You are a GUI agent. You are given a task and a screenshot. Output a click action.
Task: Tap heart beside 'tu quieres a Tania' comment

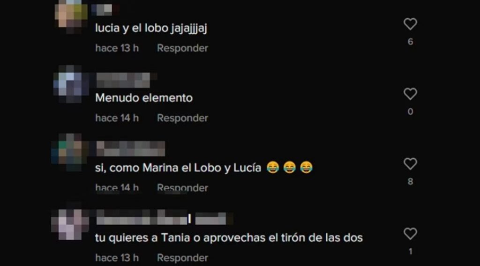coord(410,234)
